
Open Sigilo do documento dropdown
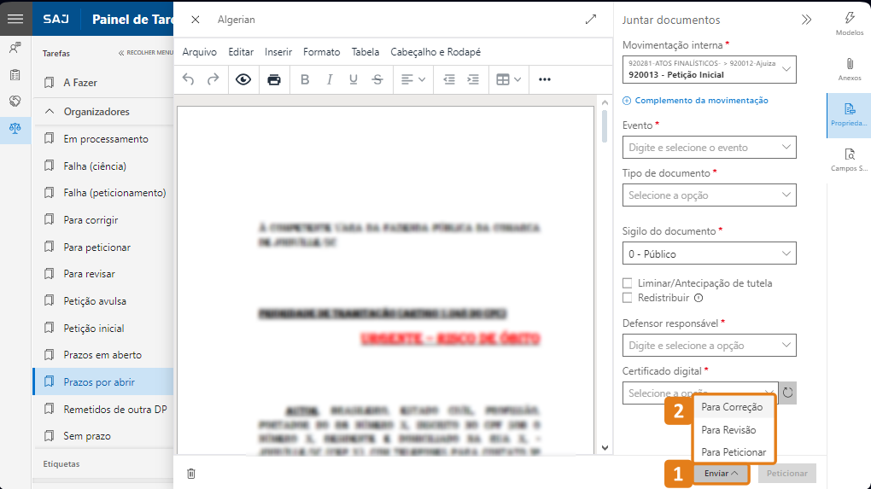click(x=710, y=253)
